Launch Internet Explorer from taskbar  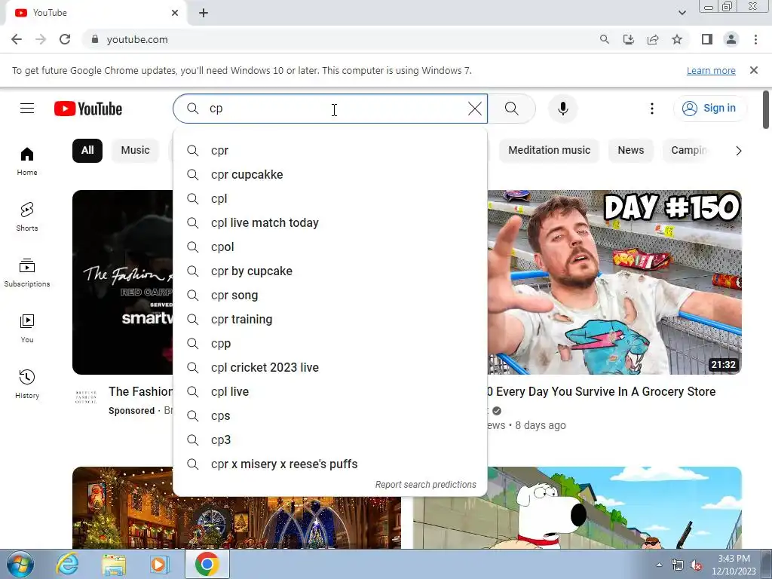click(66, 564)
